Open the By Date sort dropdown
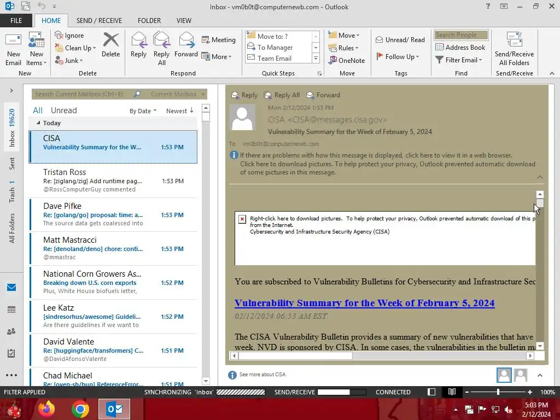The height and width of the screenshot is (420, 560). pyautogui.click(x=143, y=111)
